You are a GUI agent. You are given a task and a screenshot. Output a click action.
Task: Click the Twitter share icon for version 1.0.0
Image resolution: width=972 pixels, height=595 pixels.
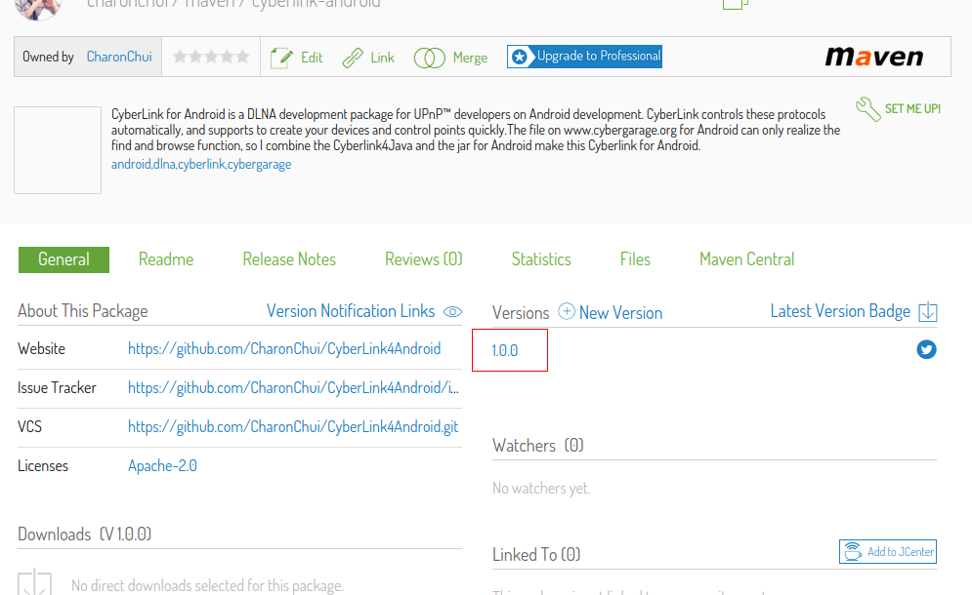pyautogui.click(x=926, y=349)
